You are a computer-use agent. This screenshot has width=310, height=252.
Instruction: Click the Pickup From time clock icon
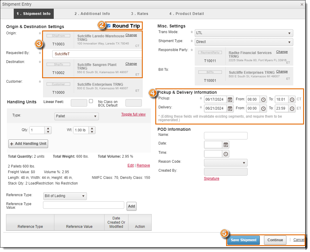[x=263, y=100]
